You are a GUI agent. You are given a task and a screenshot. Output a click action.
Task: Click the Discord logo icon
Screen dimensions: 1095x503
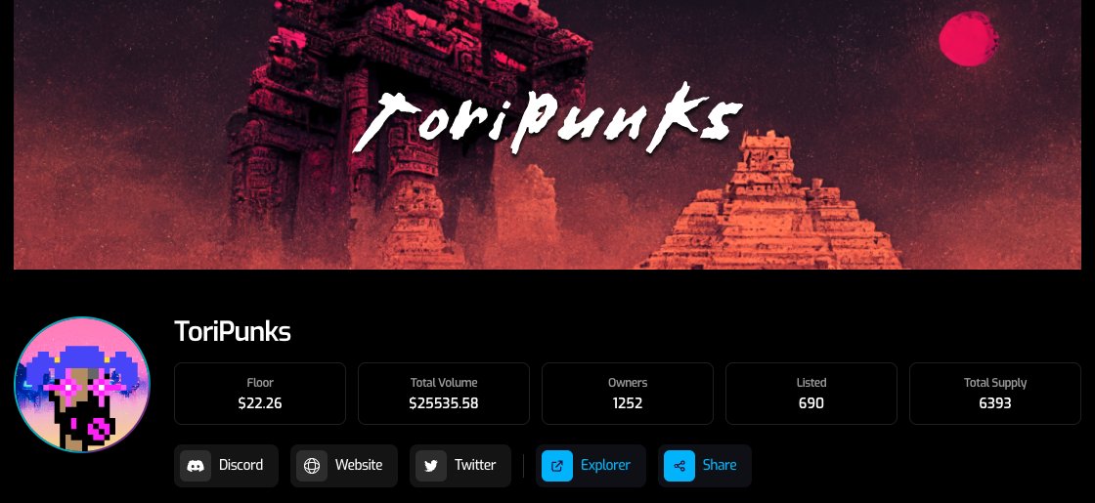tap(196, 465)
